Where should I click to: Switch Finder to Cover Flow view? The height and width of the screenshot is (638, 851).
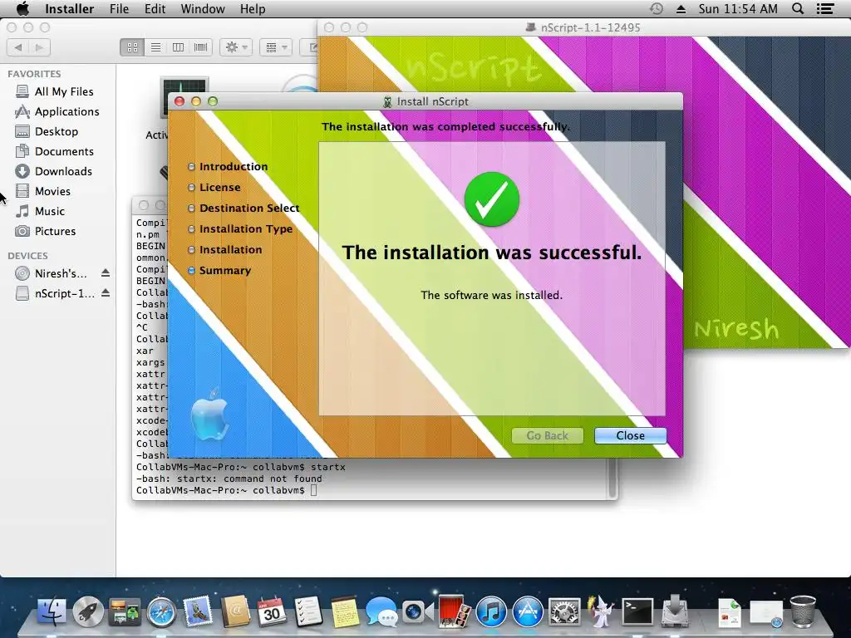(x=201, y=47)
